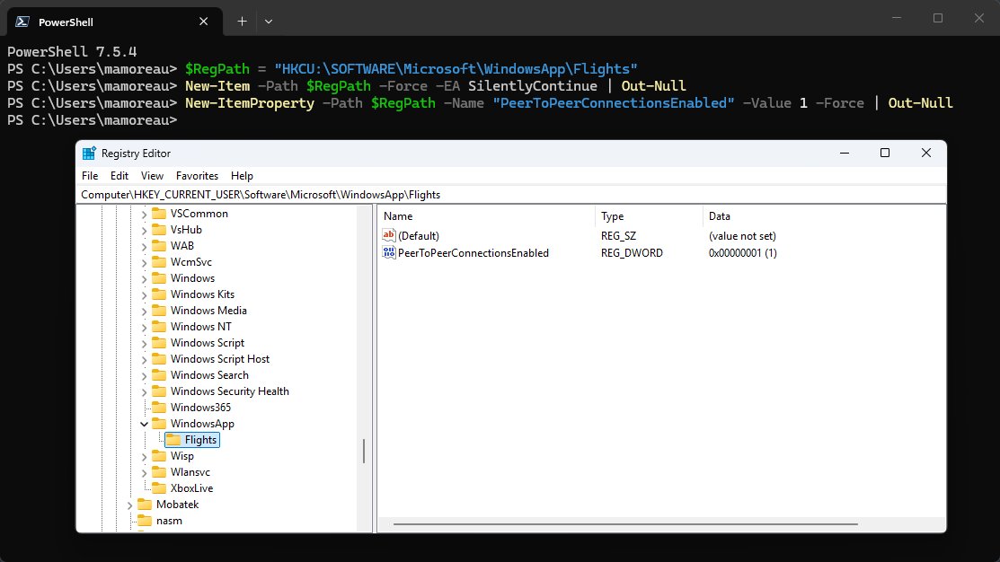1000x562 pixels.
Task: Click the PeerToPeerConnectionsEnabled DWORD value icon
Action: click(x=389, y=252)
